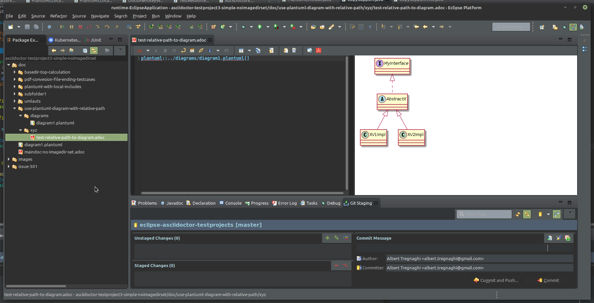Image resolution: width=594 pixels, height=303 pixels.
Task: Click the blue info admonition icon
Action: pyautogui.click(x=210, y=50)
